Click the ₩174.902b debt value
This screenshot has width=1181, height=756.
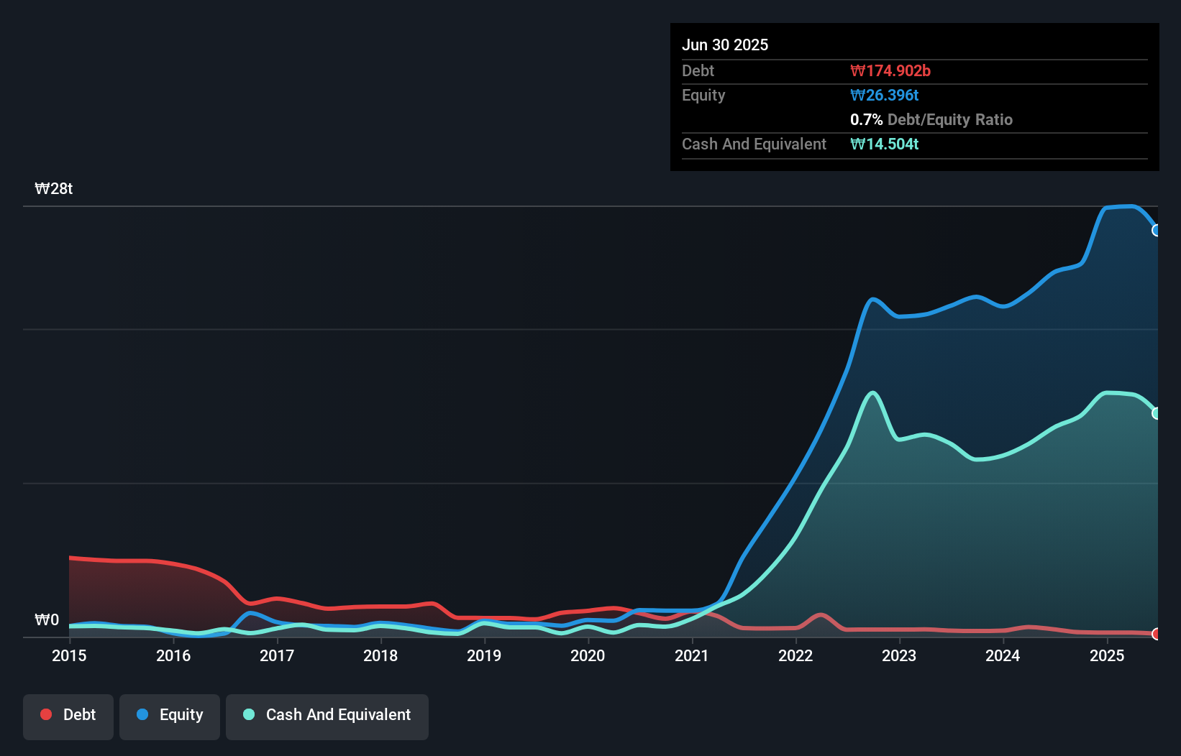tap(890, 70)
